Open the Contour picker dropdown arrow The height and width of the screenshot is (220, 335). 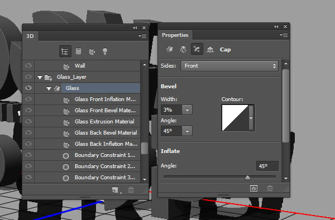[251, 118]
